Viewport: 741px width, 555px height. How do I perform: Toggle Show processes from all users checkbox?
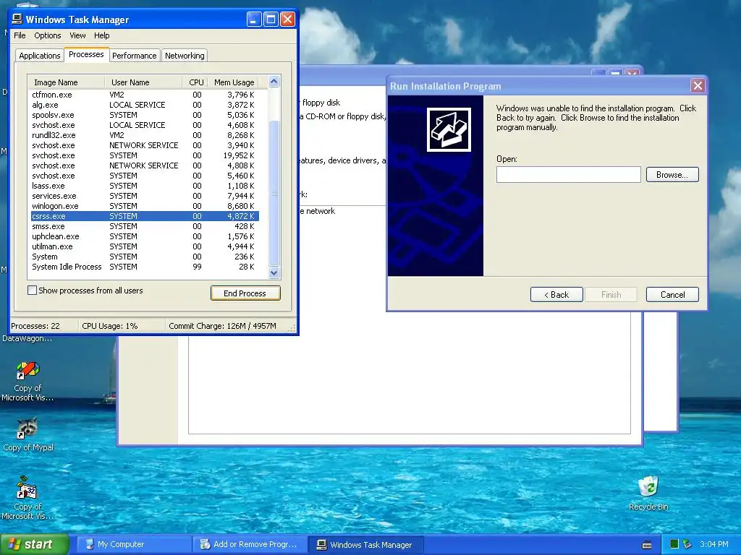tap(32, 291)
